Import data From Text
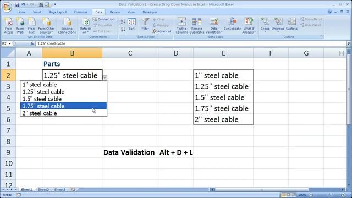This screenshot has height=198, width=352. point(31,25)
